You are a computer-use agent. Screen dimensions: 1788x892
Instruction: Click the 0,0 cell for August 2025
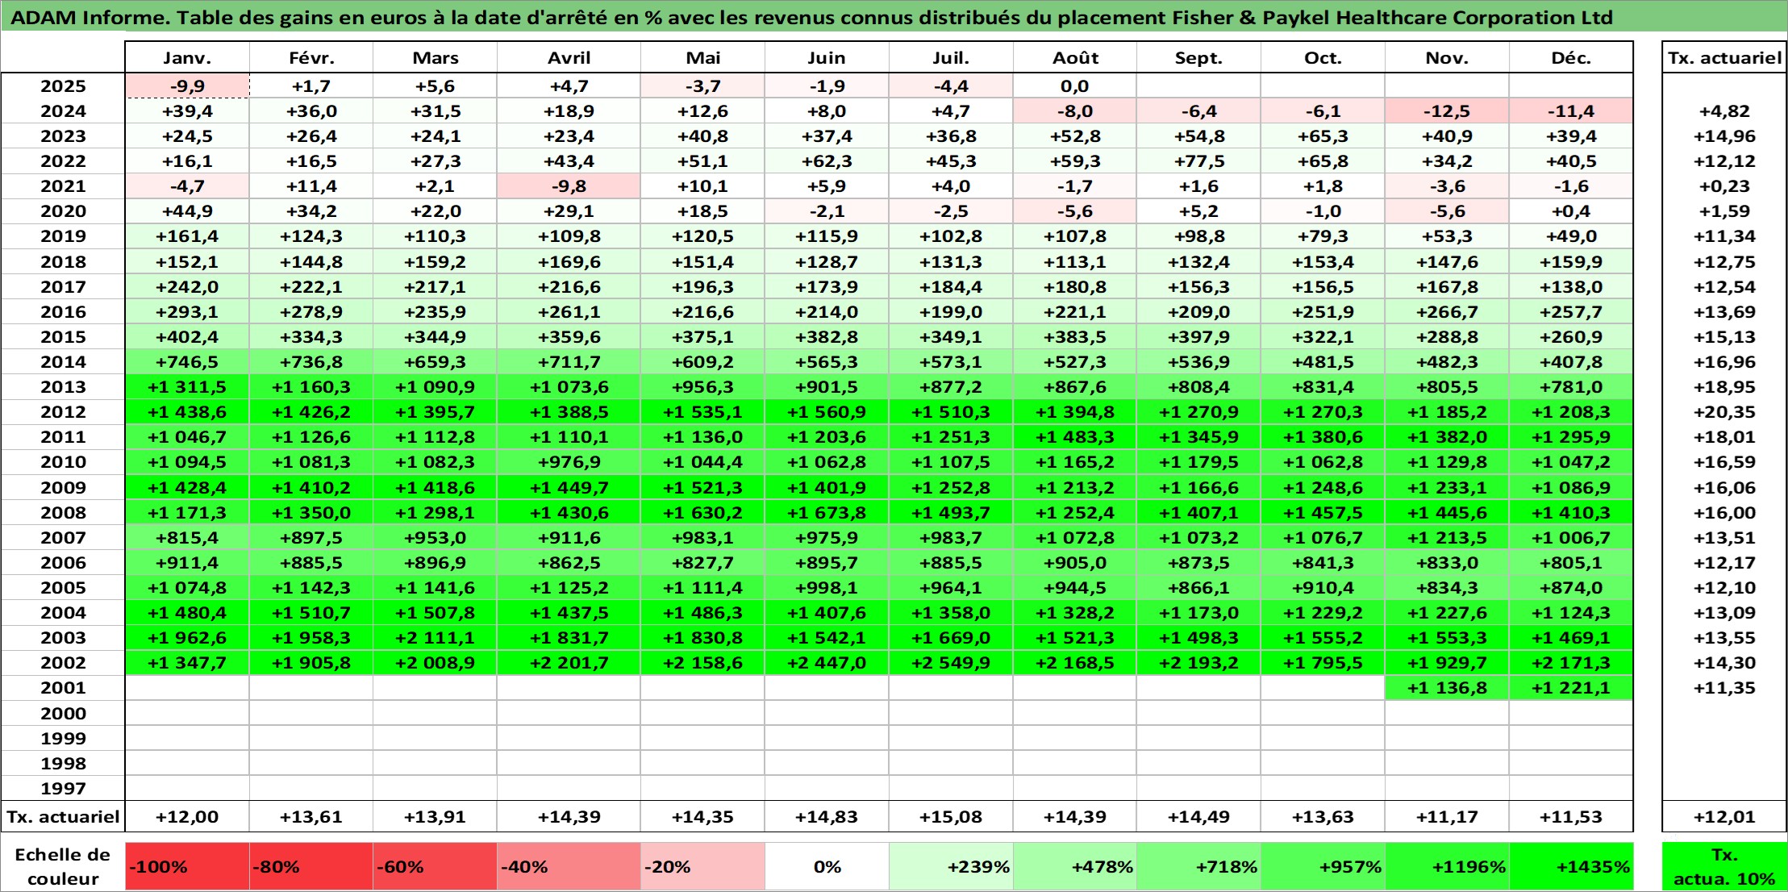[1075, 86]
